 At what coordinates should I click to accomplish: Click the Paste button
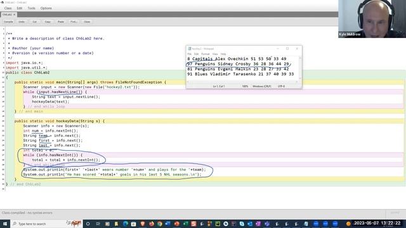point(61,22)
